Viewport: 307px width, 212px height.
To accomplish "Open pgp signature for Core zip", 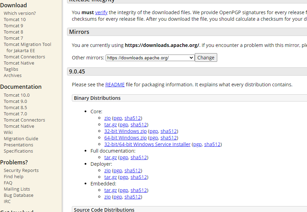I will (x=118, y=118).
